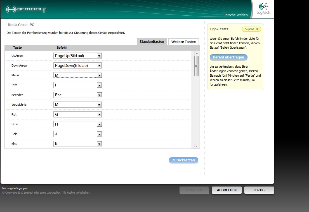309x212 pixels.
Task: Click the list scrollbar up arrow
Action: (x=197, y=53)
